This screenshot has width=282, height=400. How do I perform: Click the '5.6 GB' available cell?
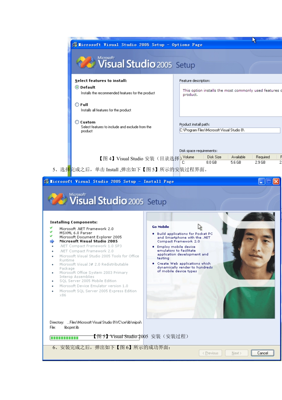[236, 162]
